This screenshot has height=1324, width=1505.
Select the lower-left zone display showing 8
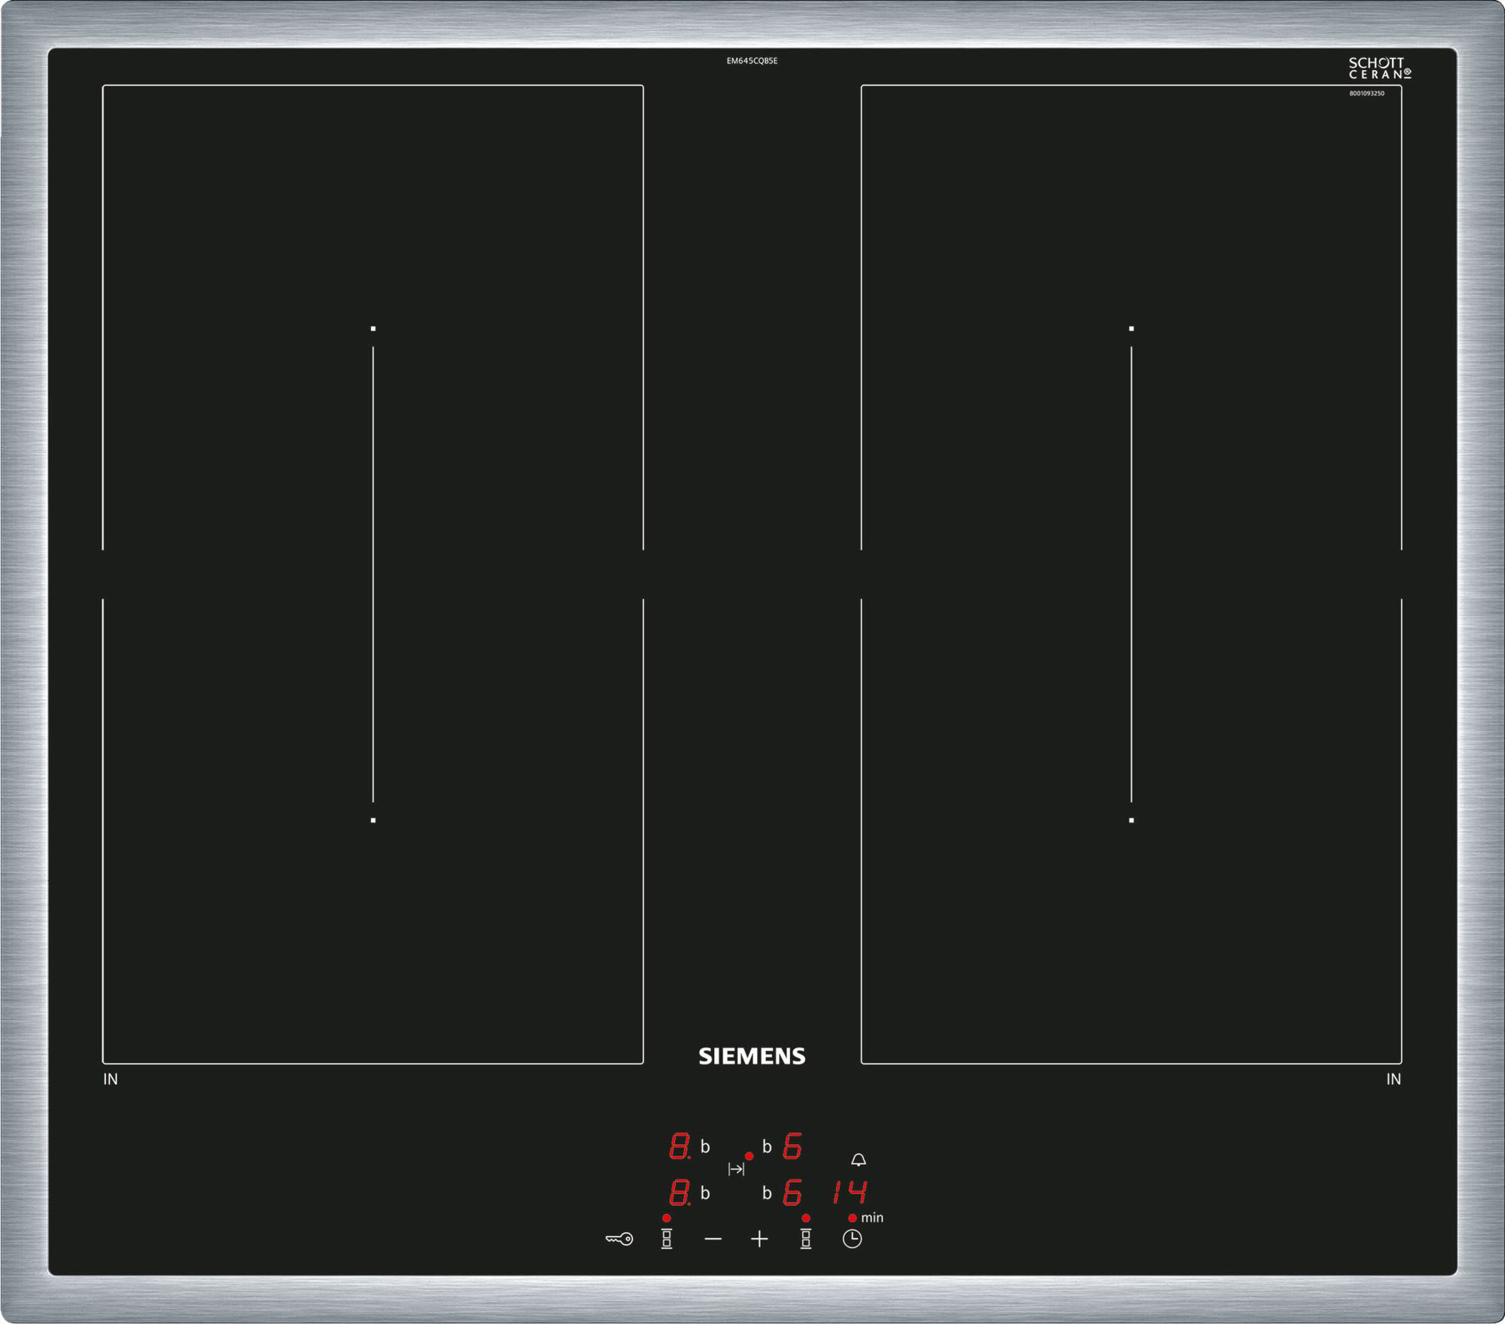(x=680, y=1193)
